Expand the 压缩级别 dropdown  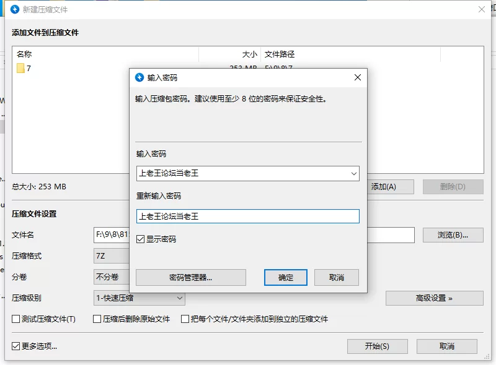[139, 298]
